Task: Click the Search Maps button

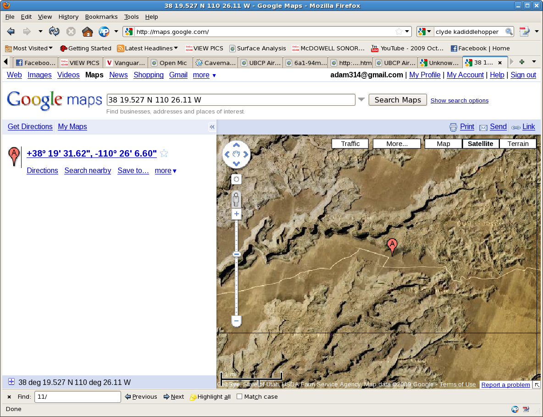Action: (398, 100)
